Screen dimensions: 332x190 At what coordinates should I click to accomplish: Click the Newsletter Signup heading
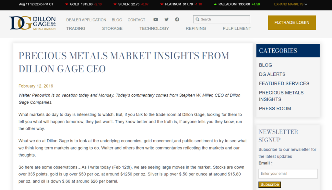point(278,136)
